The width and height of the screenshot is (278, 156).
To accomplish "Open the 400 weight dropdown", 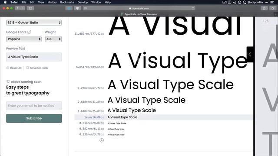I will [x=53, y=39].
